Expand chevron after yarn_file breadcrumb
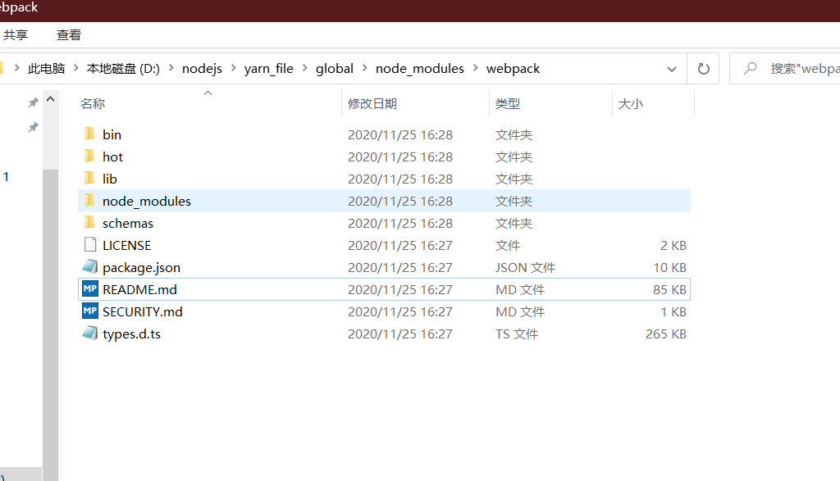The height and width of the screenshot is (481, 840). pyautogui.click(x=304, y=68)
